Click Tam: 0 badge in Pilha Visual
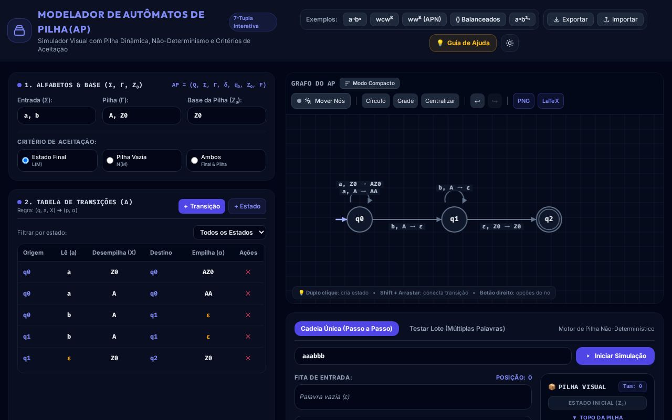Image resolution: width=672 pixels, height=420 pixels. (633, 386)
